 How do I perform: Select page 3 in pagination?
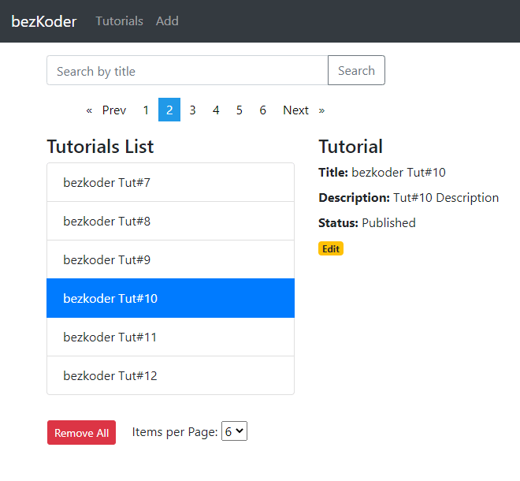click(x=193, y=110)
